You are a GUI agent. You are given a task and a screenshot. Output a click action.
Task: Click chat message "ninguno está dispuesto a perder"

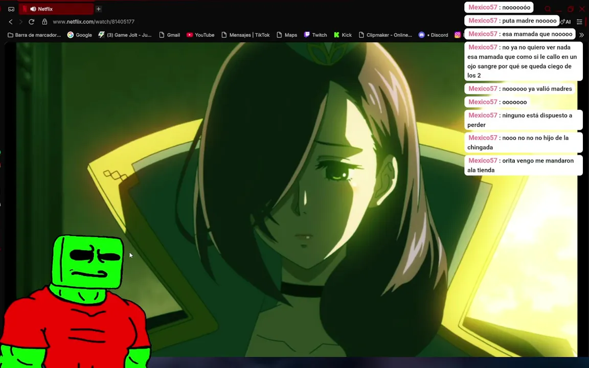pos(523,120)
